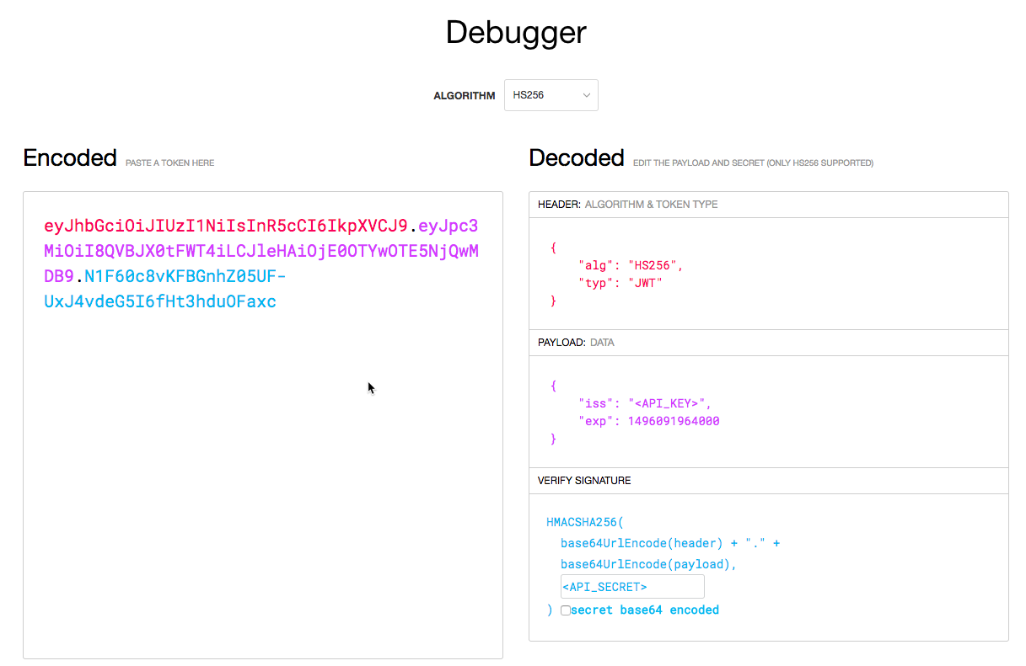Enable the "secret base64 encoded" checkbox

tap(565, 610)
